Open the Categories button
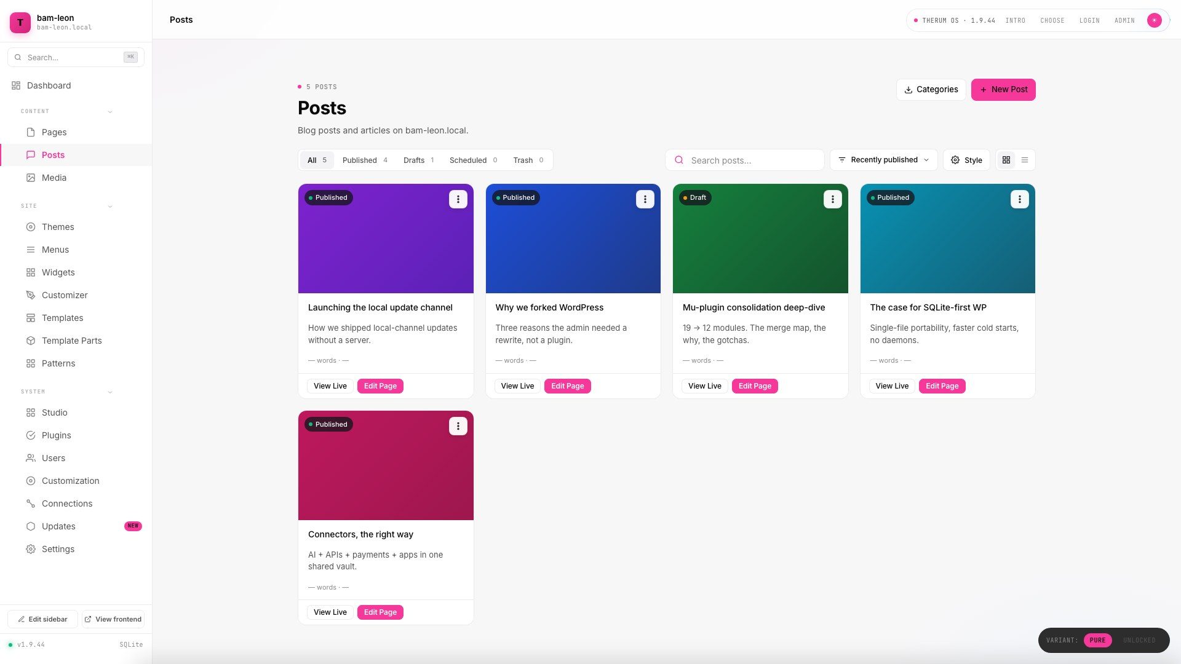Screen dimensions: 1181x664 (931, 90)
